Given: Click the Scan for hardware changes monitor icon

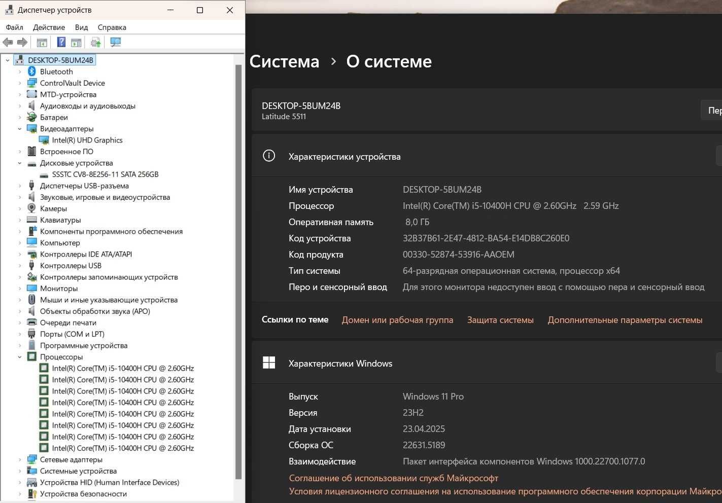Looking at the screenshot, I should pyautogui.click(x=116, y=43).
